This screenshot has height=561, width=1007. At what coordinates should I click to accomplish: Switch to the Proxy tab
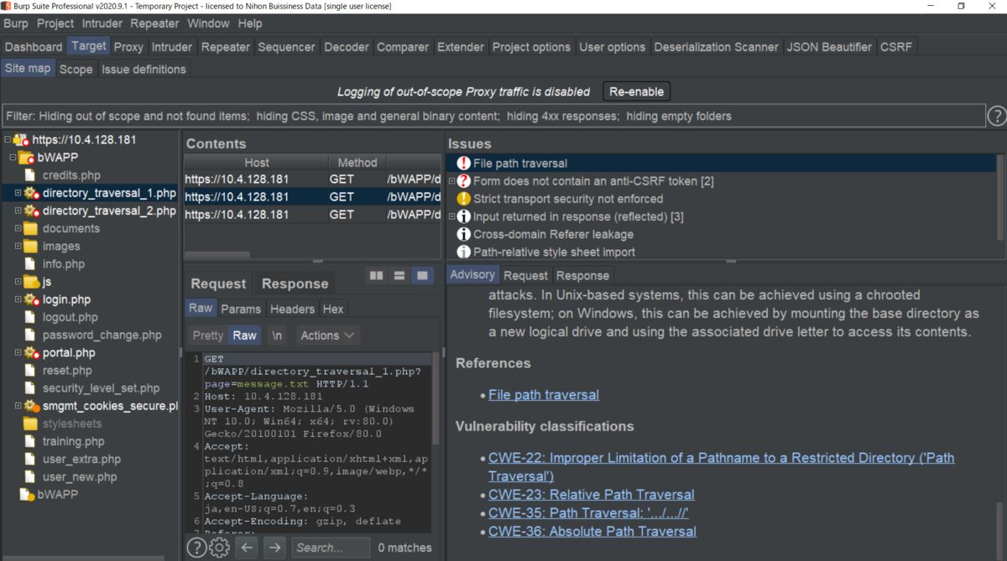click(128, 47)
